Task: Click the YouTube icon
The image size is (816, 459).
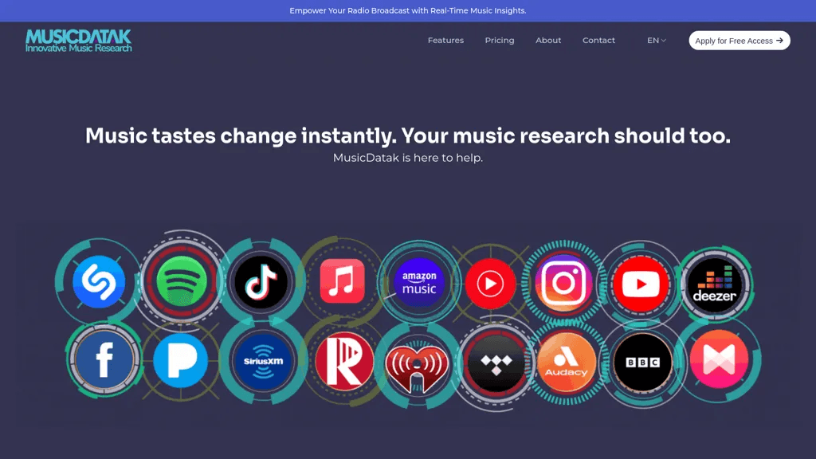Action: pos(641,284)
